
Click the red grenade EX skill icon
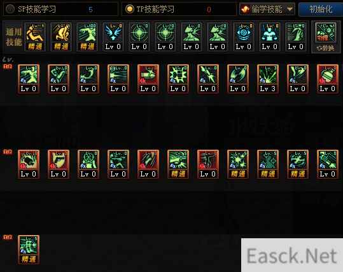point(328,79)
